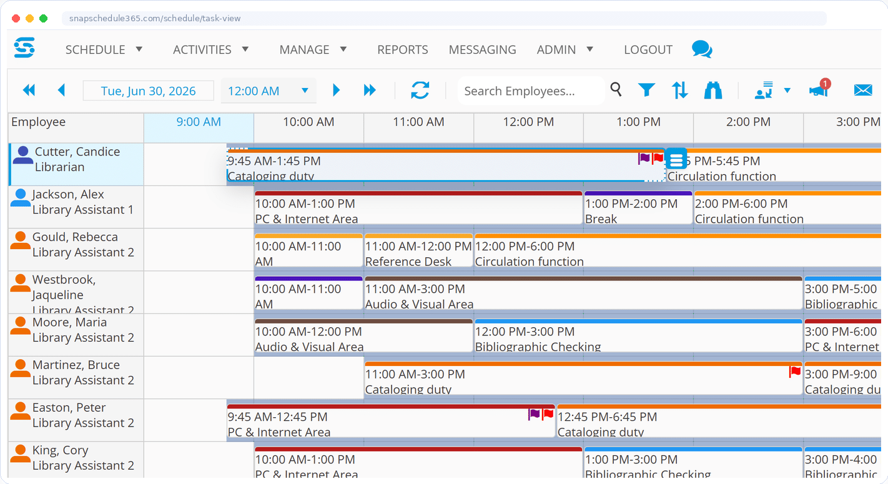Go to next day arrow
Viewport: 888px width, 484px height.
pos(337,91)
